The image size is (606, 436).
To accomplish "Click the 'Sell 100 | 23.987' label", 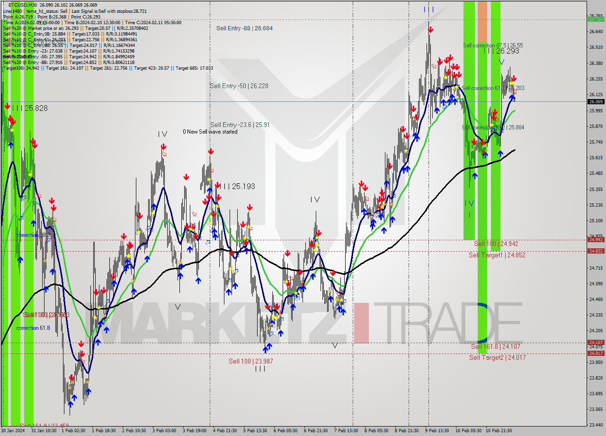I will (x=251, y=361).
